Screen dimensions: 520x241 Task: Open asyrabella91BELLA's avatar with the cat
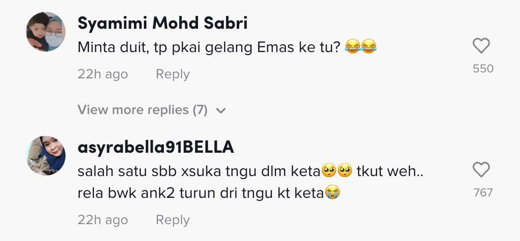[46, 156]
